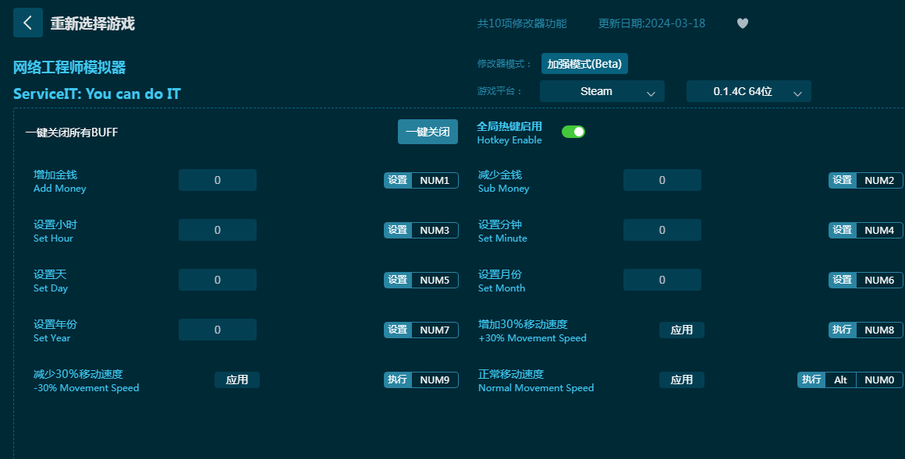
Task: Click the Set Year value field
Action: click(218, 330)
